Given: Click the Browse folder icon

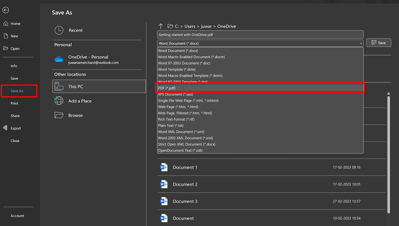Looking at the screenshot, I should click(x=59, y=115).
